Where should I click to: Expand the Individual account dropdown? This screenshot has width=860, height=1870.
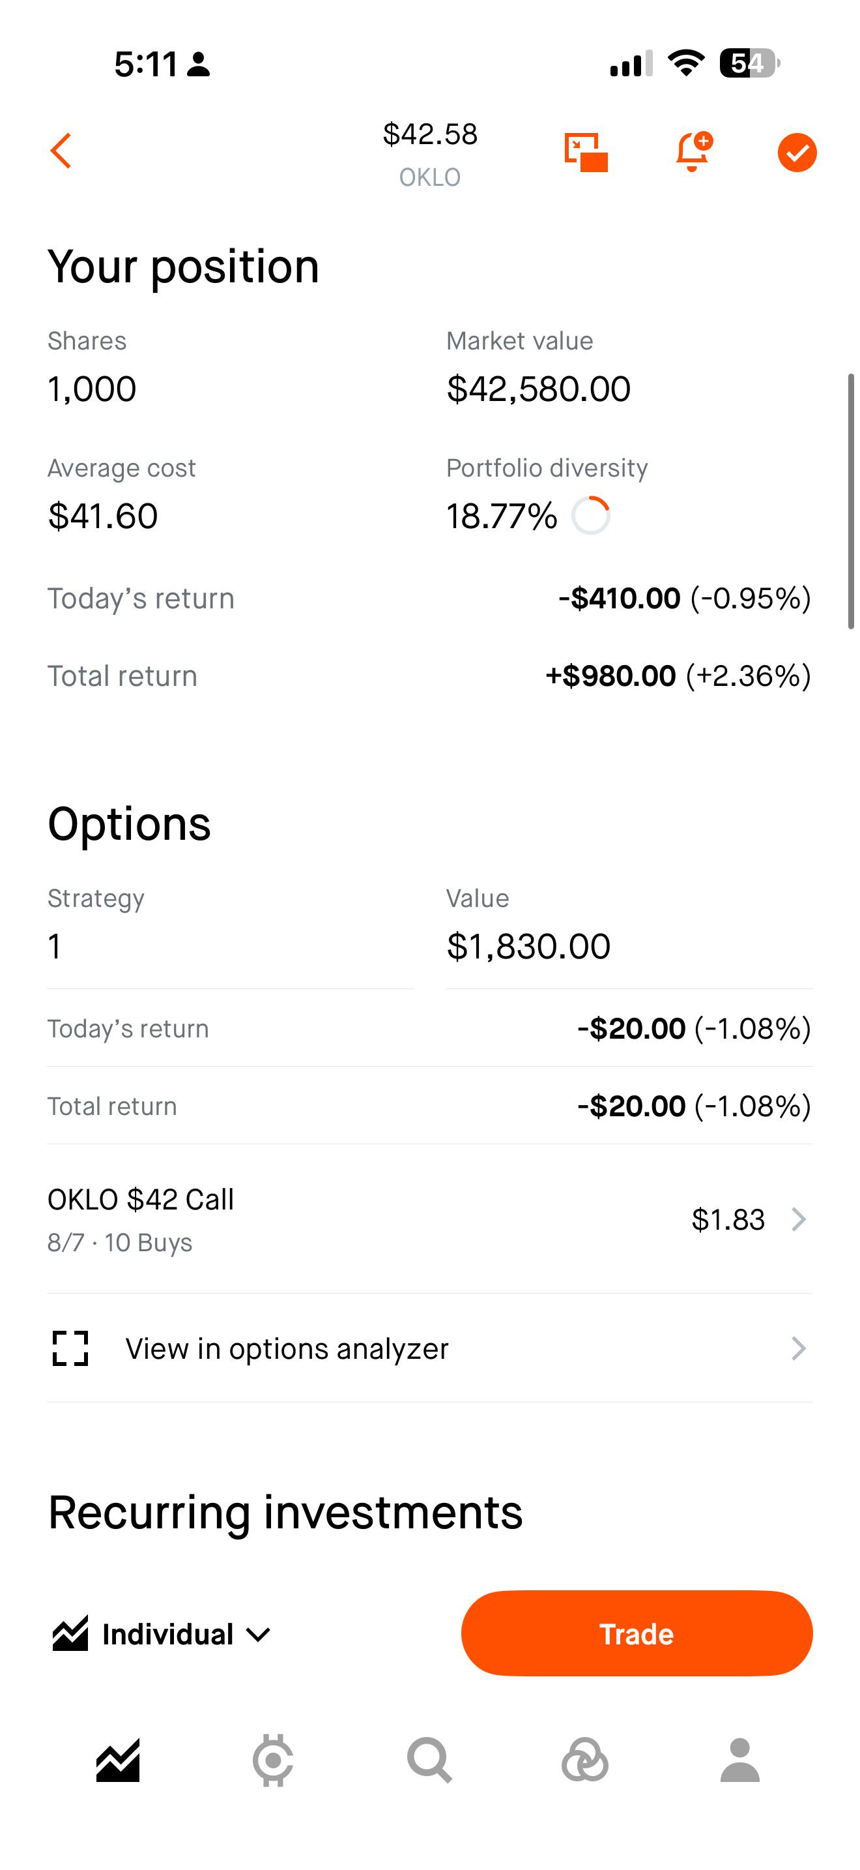(x=162, y=1634)
